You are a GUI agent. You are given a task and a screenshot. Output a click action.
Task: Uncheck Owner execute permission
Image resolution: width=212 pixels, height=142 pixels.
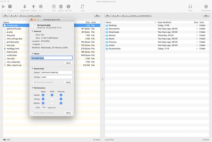pyautogui.click(x=61, y=95)
